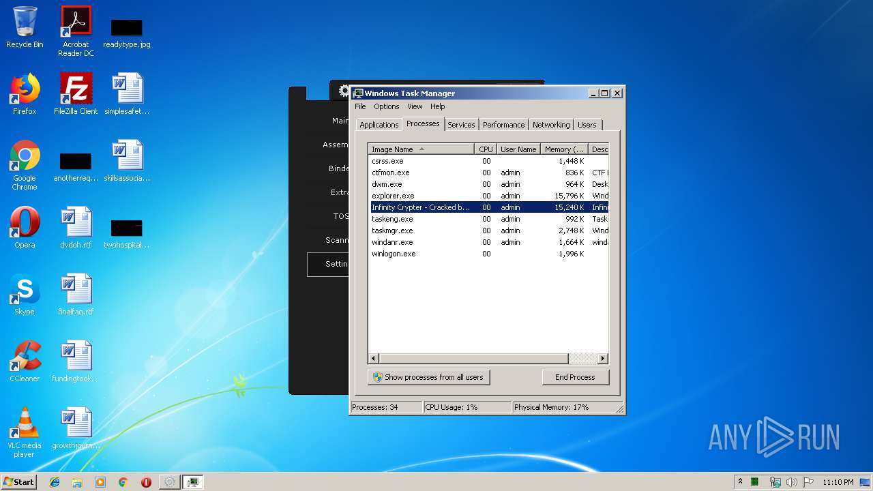Select the csrss.exe process row
The height and width of the screenshot is (491, 873).
[488, 161]
